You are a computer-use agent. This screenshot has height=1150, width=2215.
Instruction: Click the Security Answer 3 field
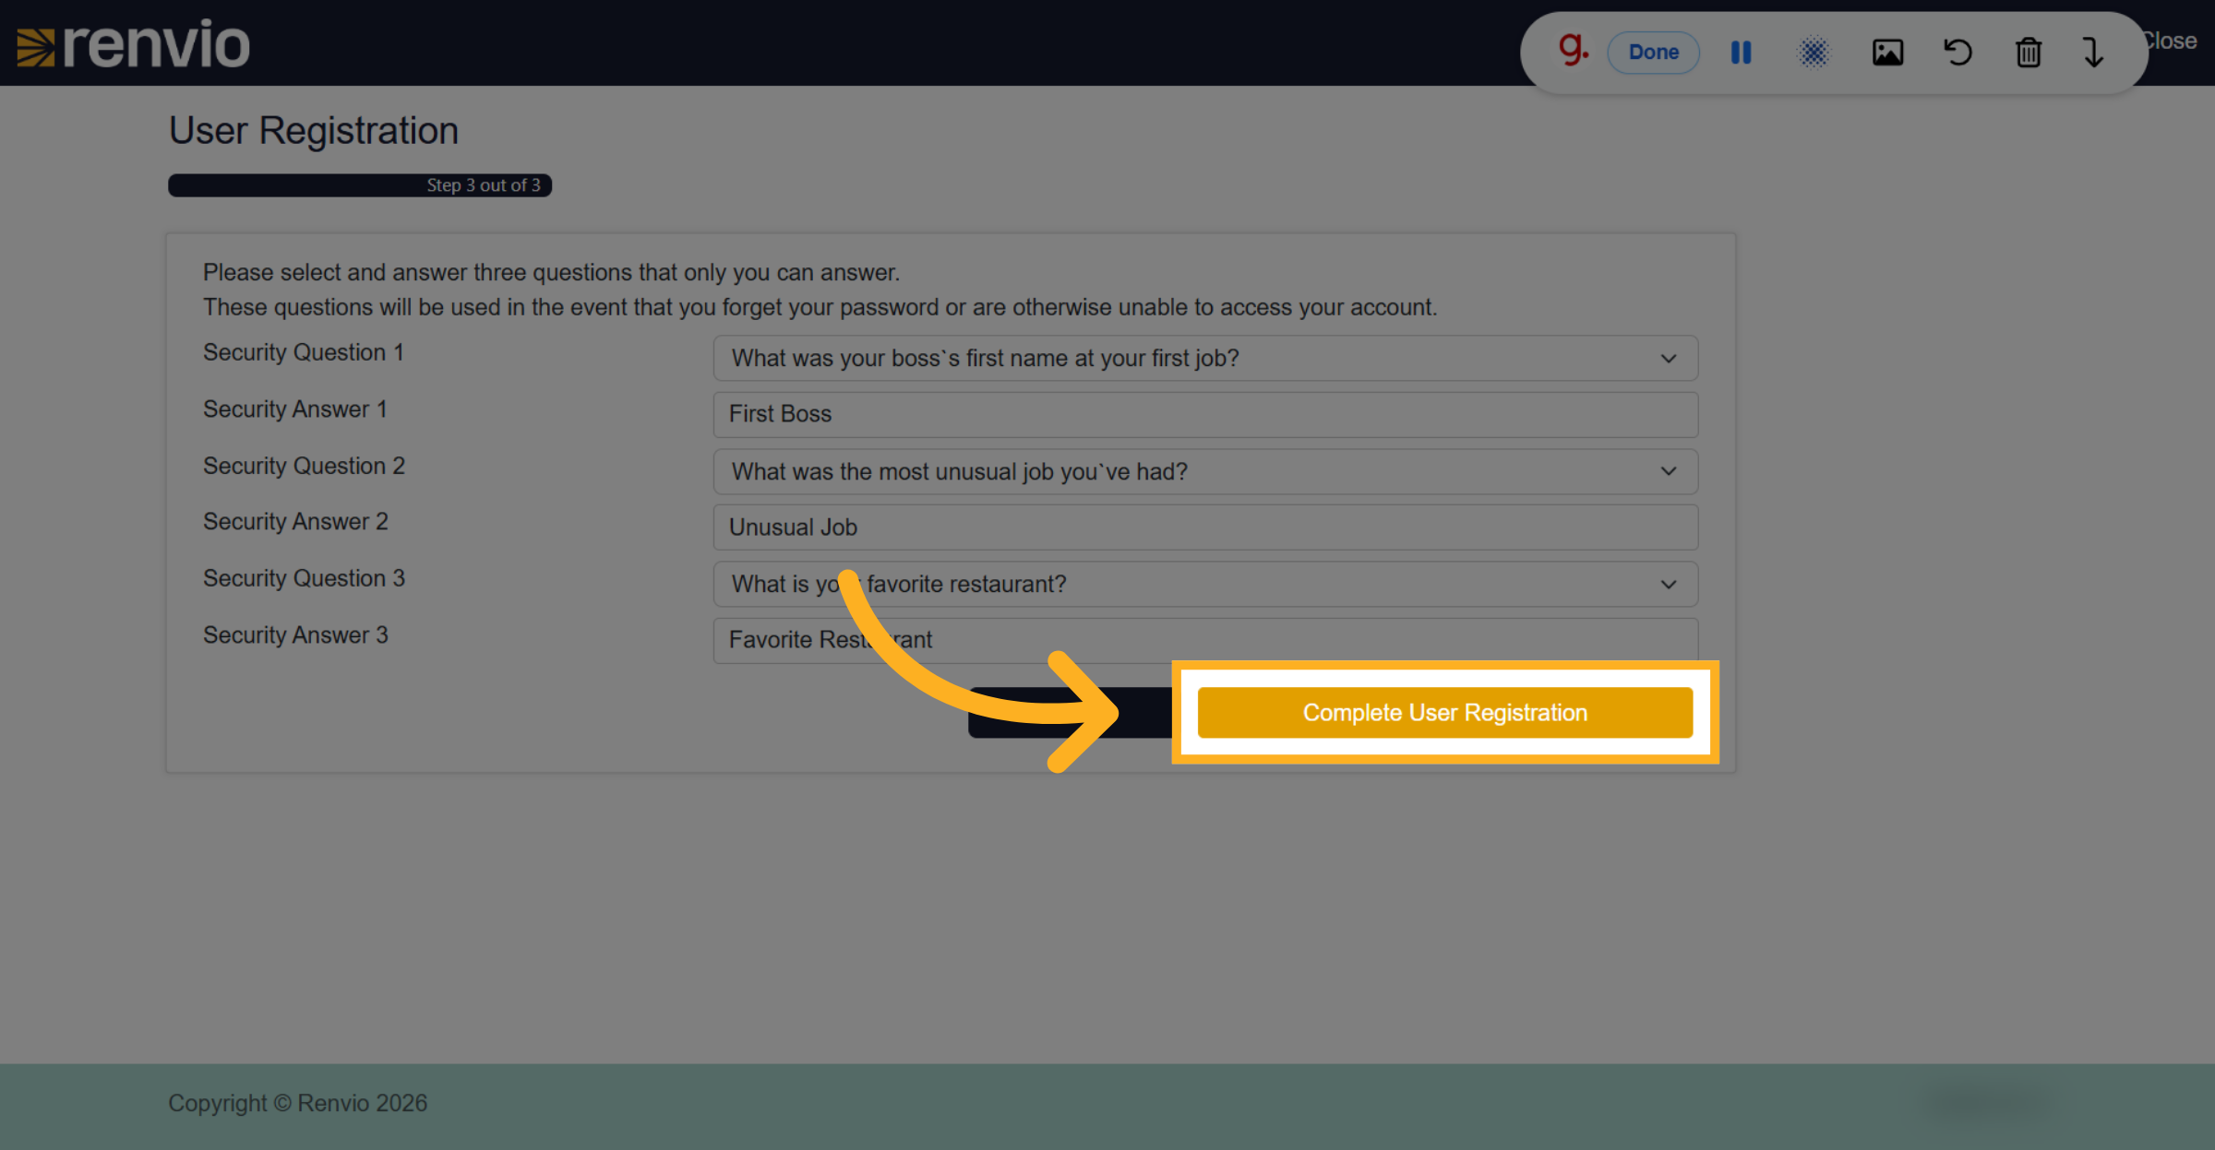tap(1205, 641)
